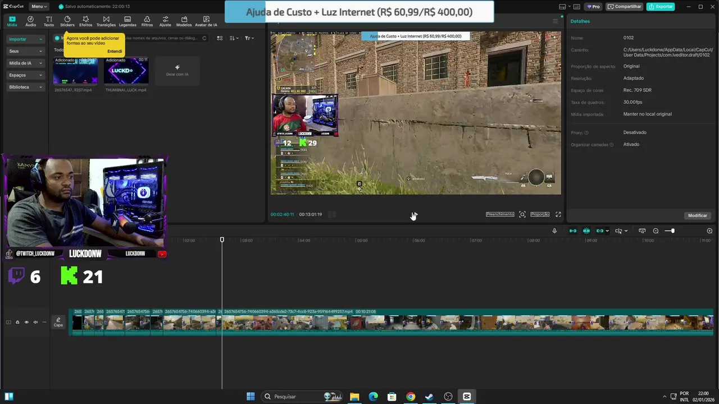Open the Menu dropdown
This screenshot has width=719, height=404.
38,6
